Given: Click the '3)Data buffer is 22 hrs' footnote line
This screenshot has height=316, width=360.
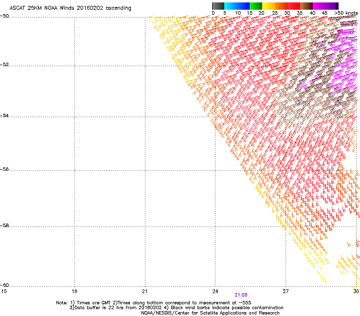Looking at the screenshot, I should (176, 308).
